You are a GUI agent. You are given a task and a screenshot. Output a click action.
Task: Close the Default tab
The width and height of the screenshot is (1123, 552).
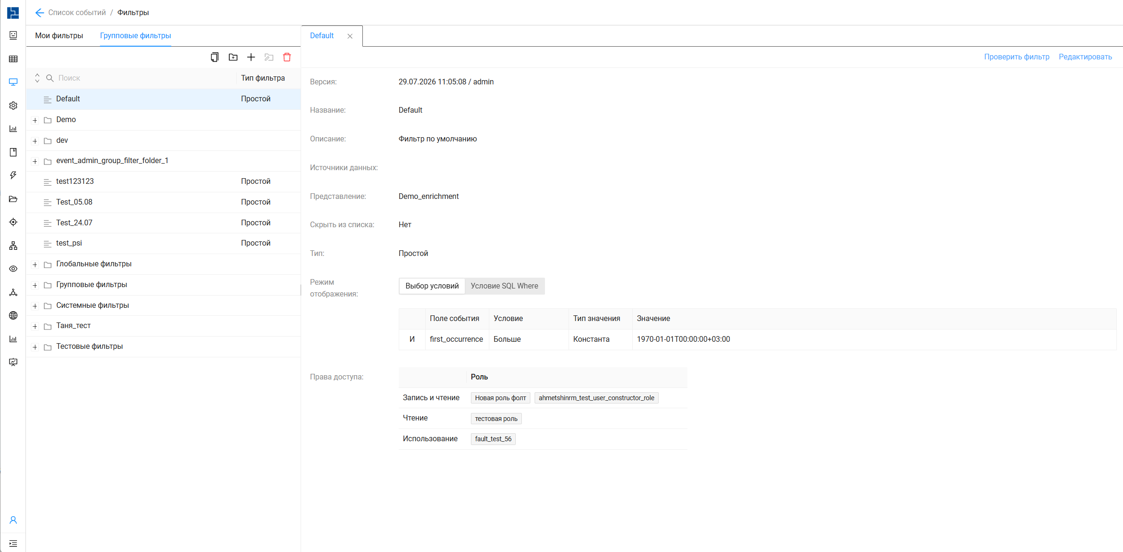(x=350, y=36)
